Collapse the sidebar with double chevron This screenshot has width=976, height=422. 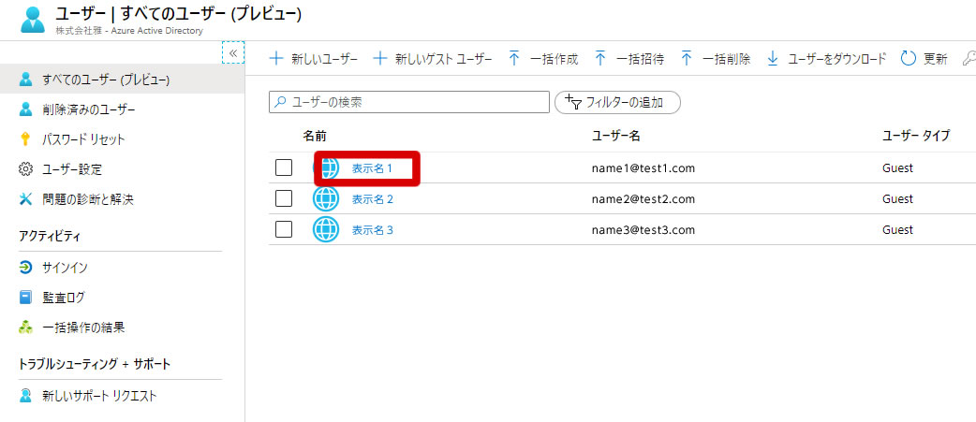[x=233, y=53]
